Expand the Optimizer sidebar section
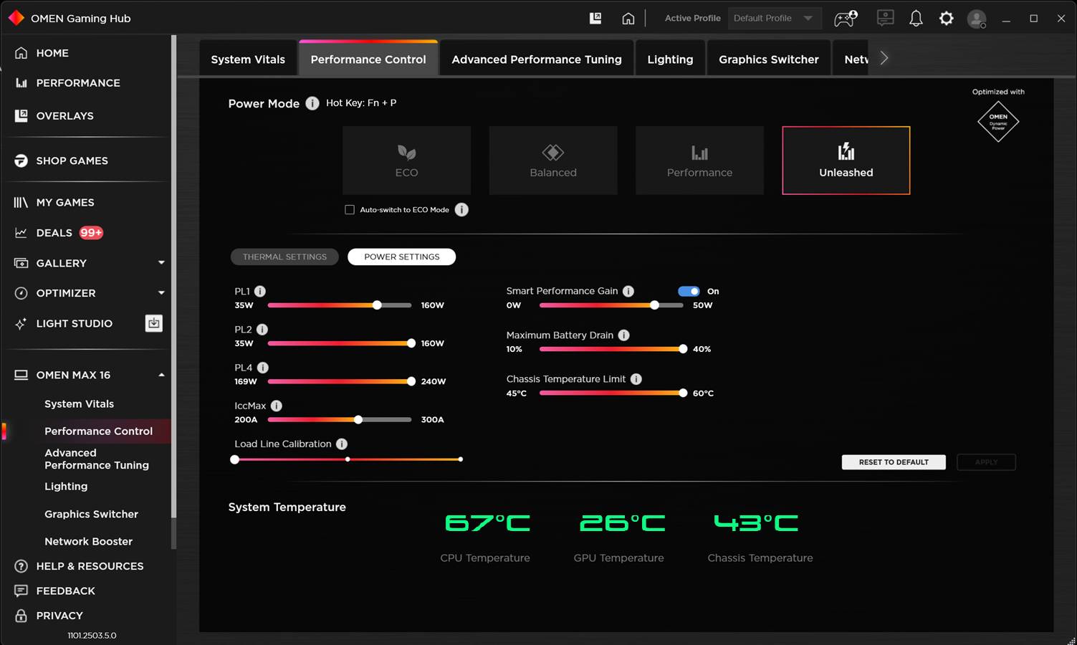 click(x=161, y=293)
